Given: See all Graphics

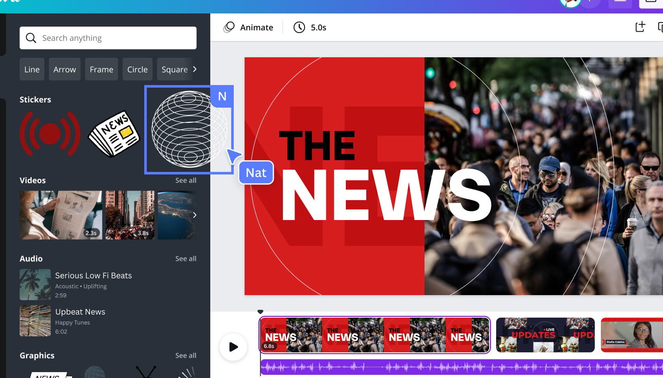Looking at the screenshot, I should pos(186,355).
